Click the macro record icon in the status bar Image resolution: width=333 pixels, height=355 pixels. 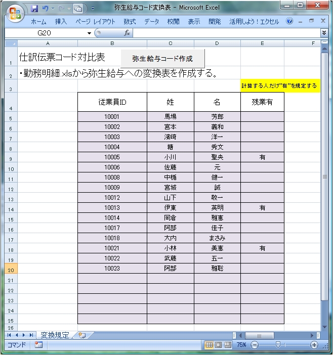(x=38, y=345)
